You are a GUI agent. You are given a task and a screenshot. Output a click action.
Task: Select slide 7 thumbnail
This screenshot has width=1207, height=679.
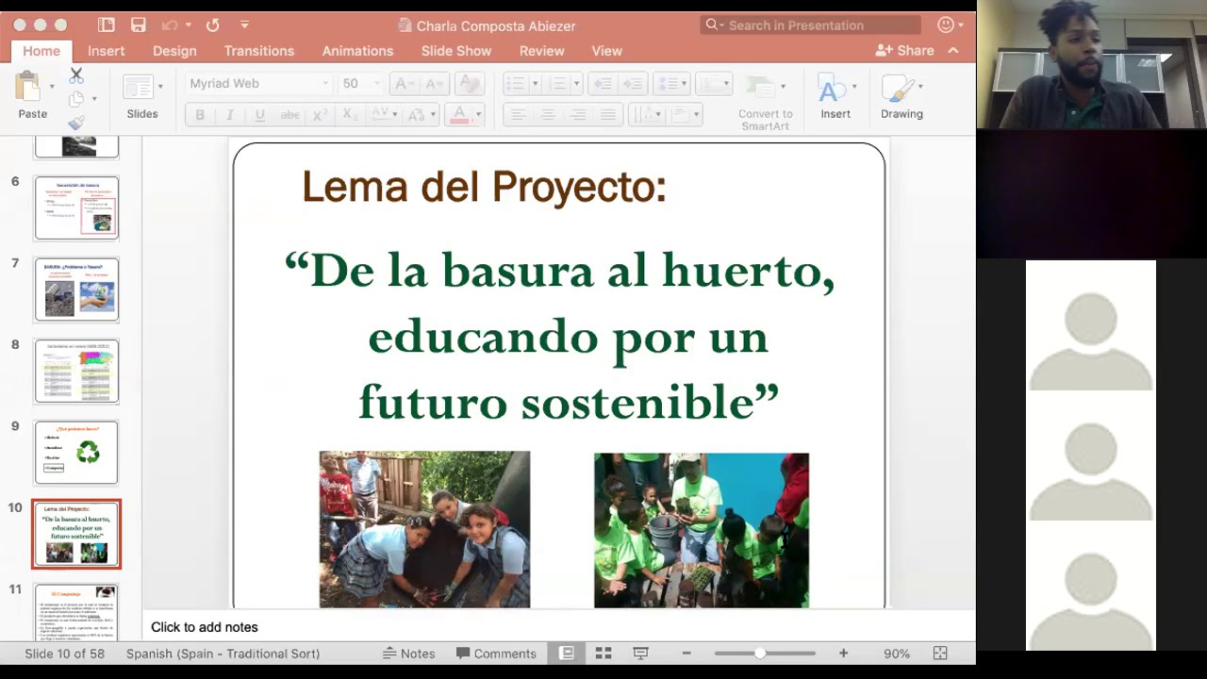click(76, 290)
